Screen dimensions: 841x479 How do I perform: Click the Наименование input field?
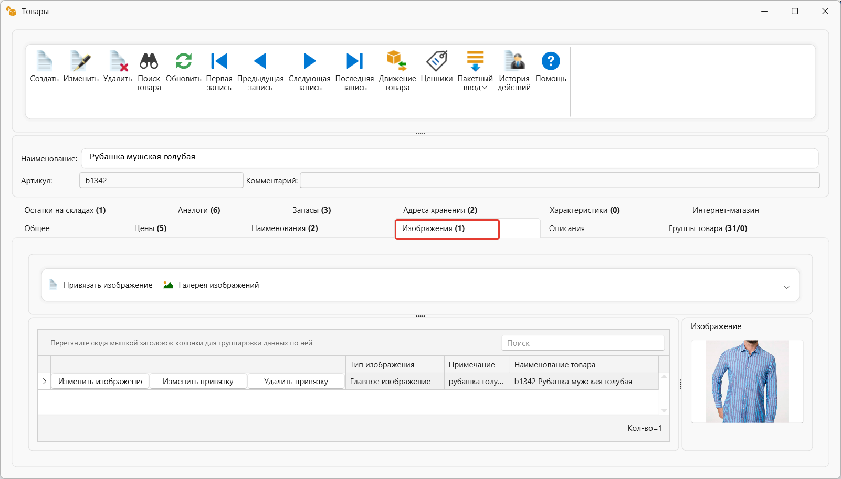(449, 158)
